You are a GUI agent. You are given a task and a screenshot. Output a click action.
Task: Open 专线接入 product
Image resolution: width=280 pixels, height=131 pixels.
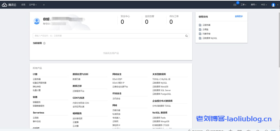coord(116,118)
